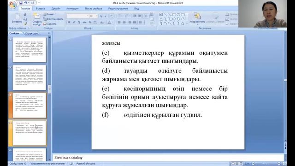Viewport: 295px width, 166px height.
Task: Expand the Создать слайд dropdown arrow
Action: [41, 24]
